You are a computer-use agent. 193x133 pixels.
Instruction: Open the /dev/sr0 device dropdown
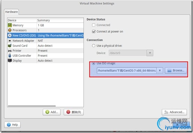[x=150, y=53]
